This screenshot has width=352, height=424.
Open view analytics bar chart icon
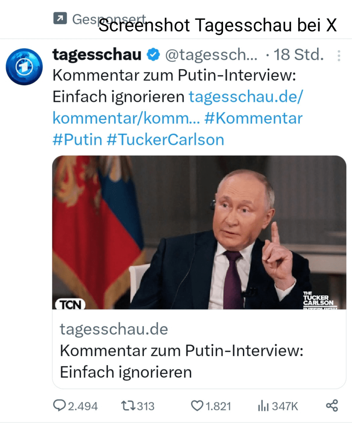[263, 406]
